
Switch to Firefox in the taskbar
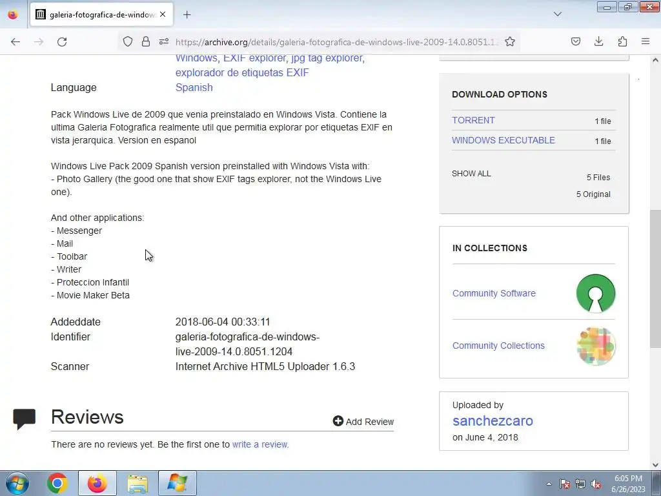tap(97, 483)
